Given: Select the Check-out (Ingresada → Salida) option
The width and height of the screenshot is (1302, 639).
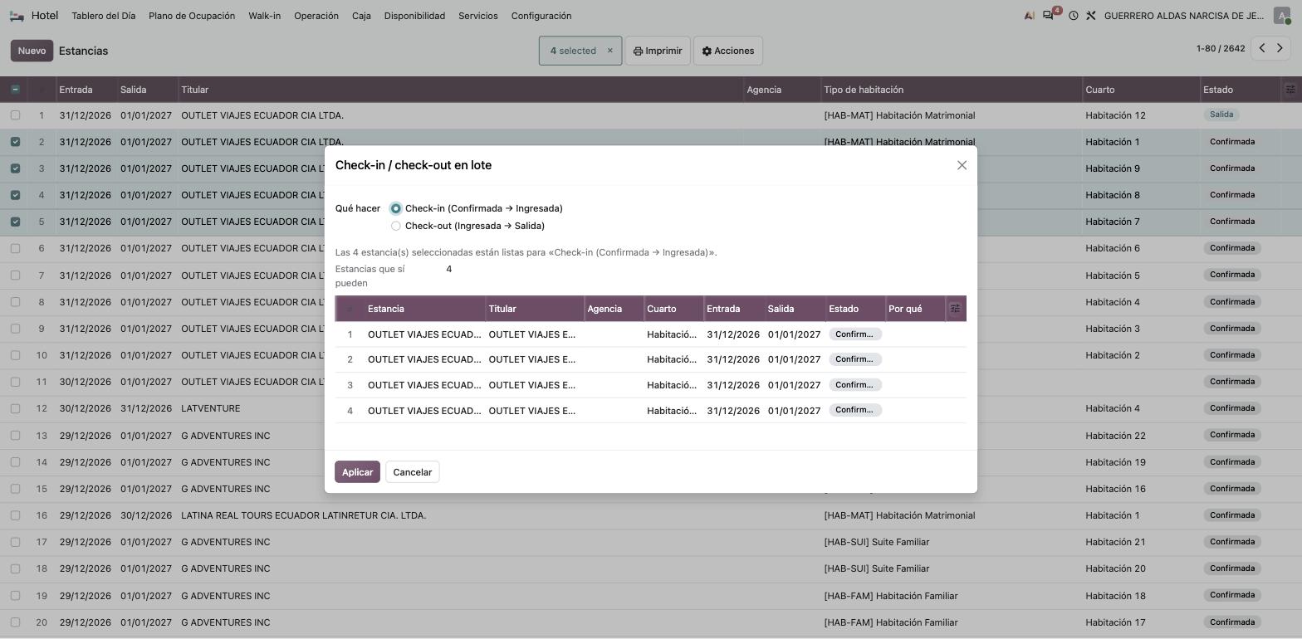Looking at the screenshot, I should pyautogui.click(x=395, y=226).
